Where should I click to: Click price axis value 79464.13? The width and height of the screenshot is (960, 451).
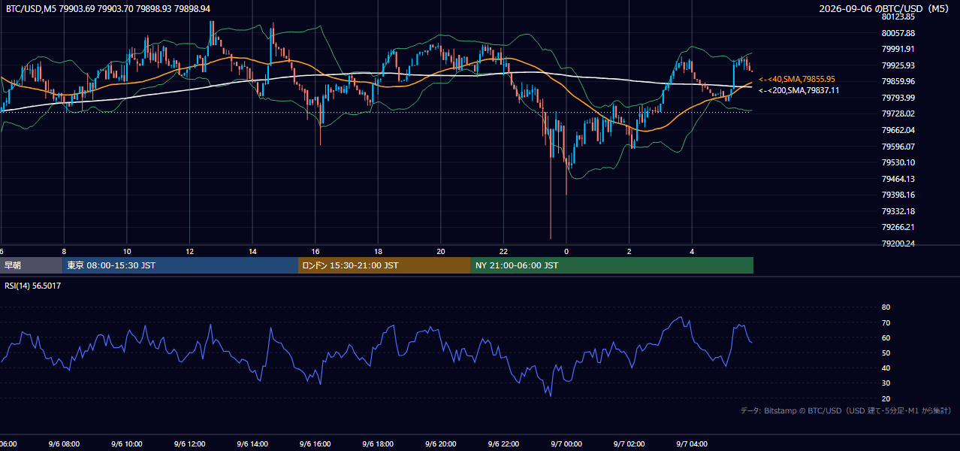click(898, 179)
